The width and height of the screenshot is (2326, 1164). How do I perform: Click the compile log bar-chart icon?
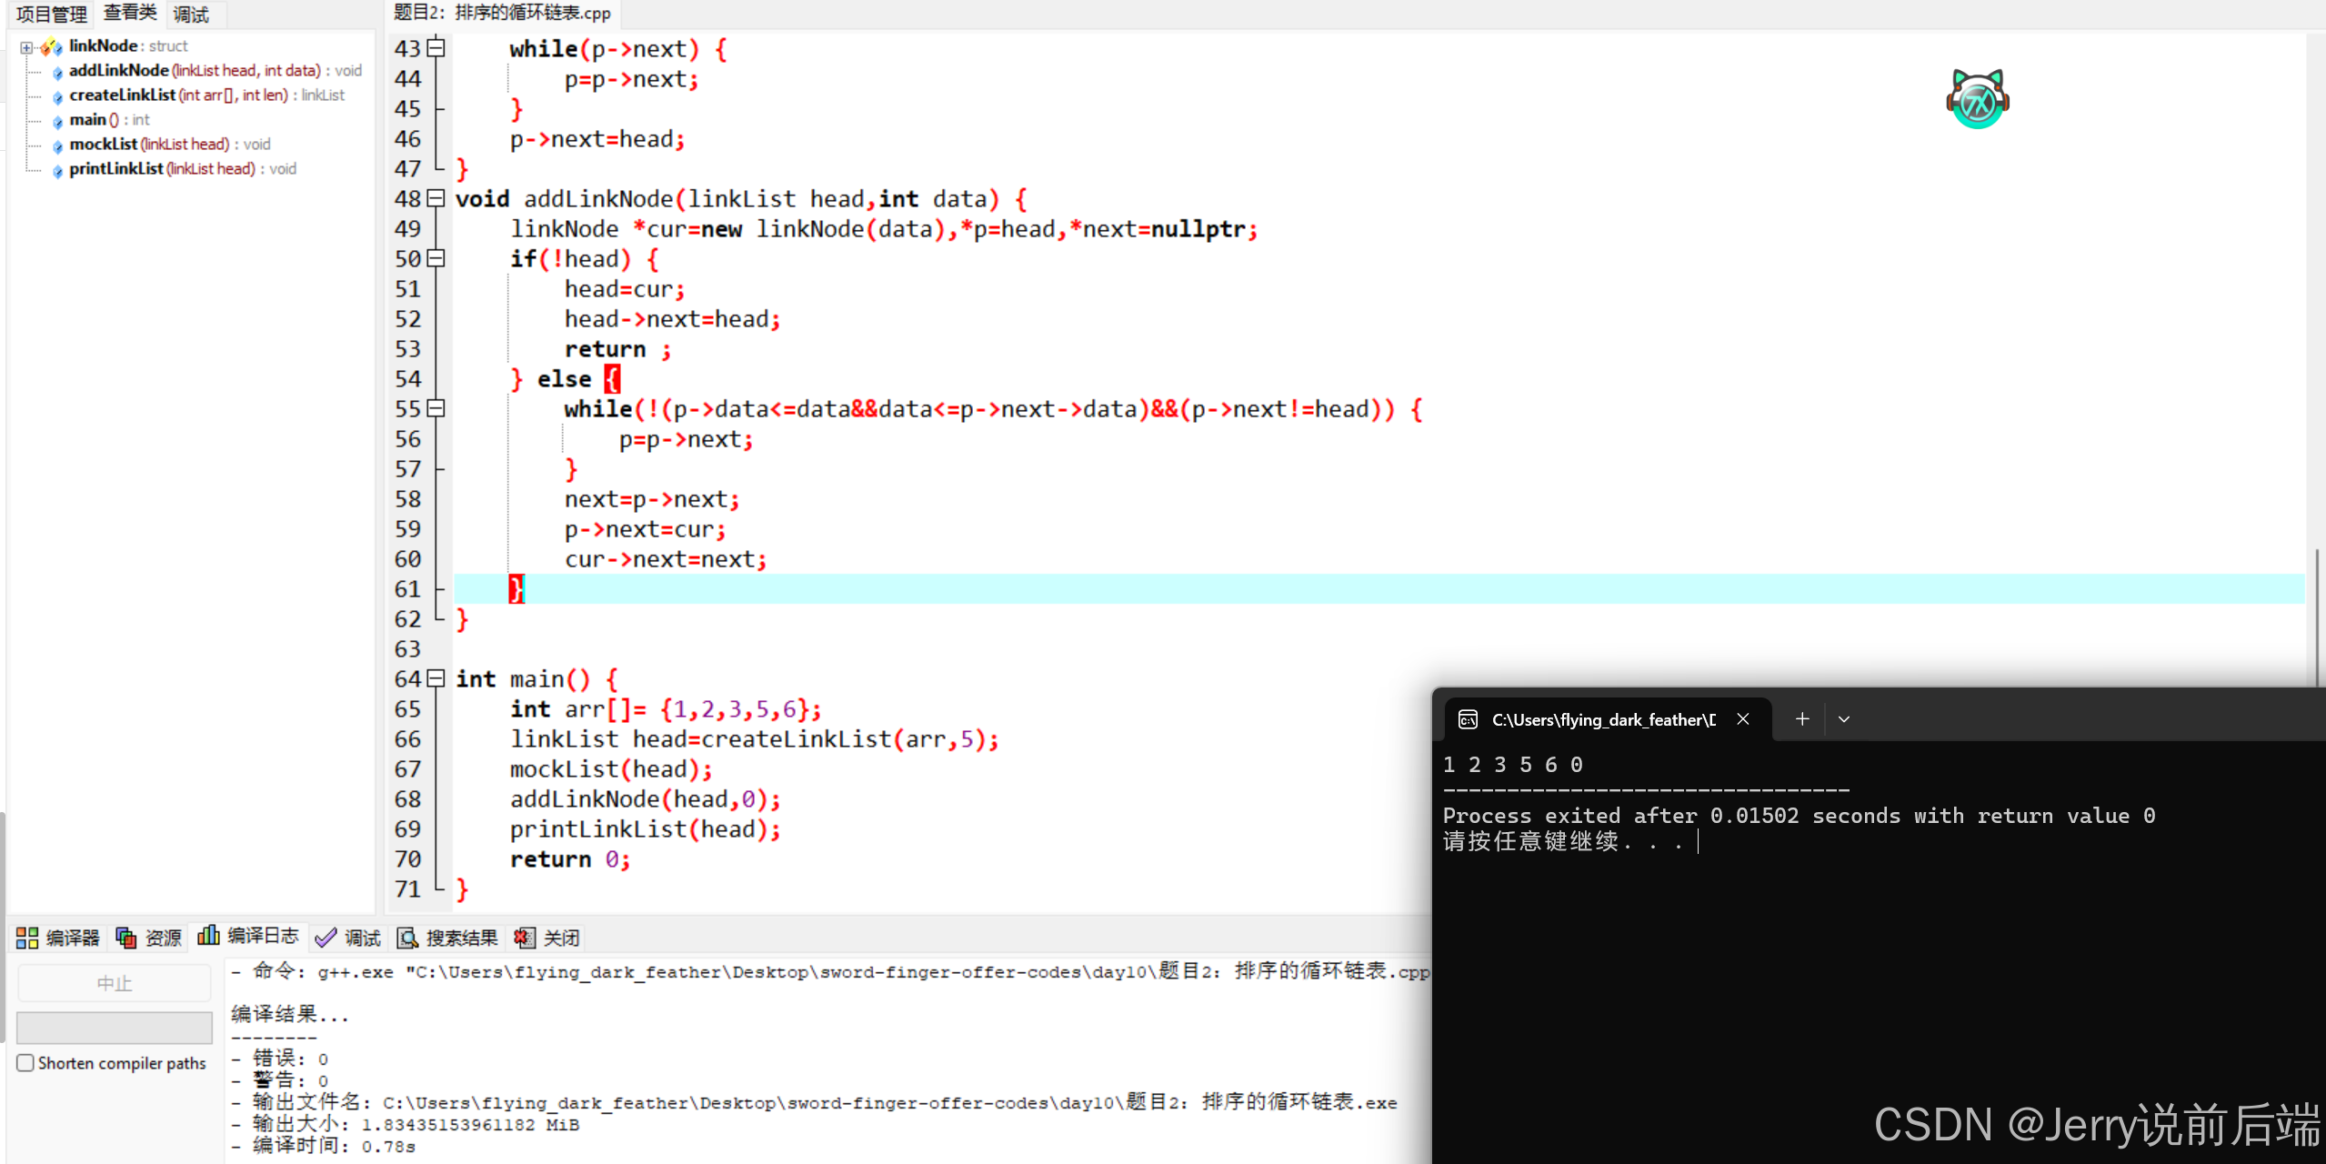208,936
